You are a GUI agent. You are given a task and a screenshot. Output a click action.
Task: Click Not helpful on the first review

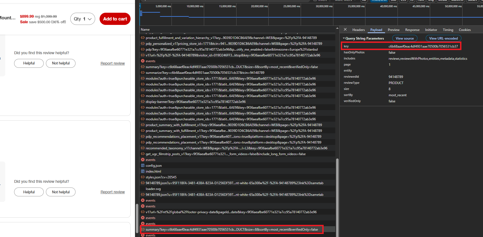61,63
